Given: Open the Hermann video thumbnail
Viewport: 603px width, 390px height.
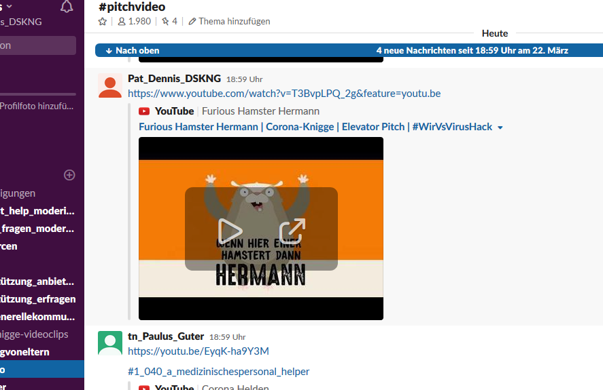Looking at the screenshot, I should (261, 229).
